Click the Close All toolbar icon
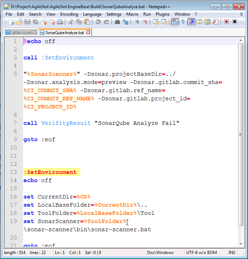 tap(52, 22)
